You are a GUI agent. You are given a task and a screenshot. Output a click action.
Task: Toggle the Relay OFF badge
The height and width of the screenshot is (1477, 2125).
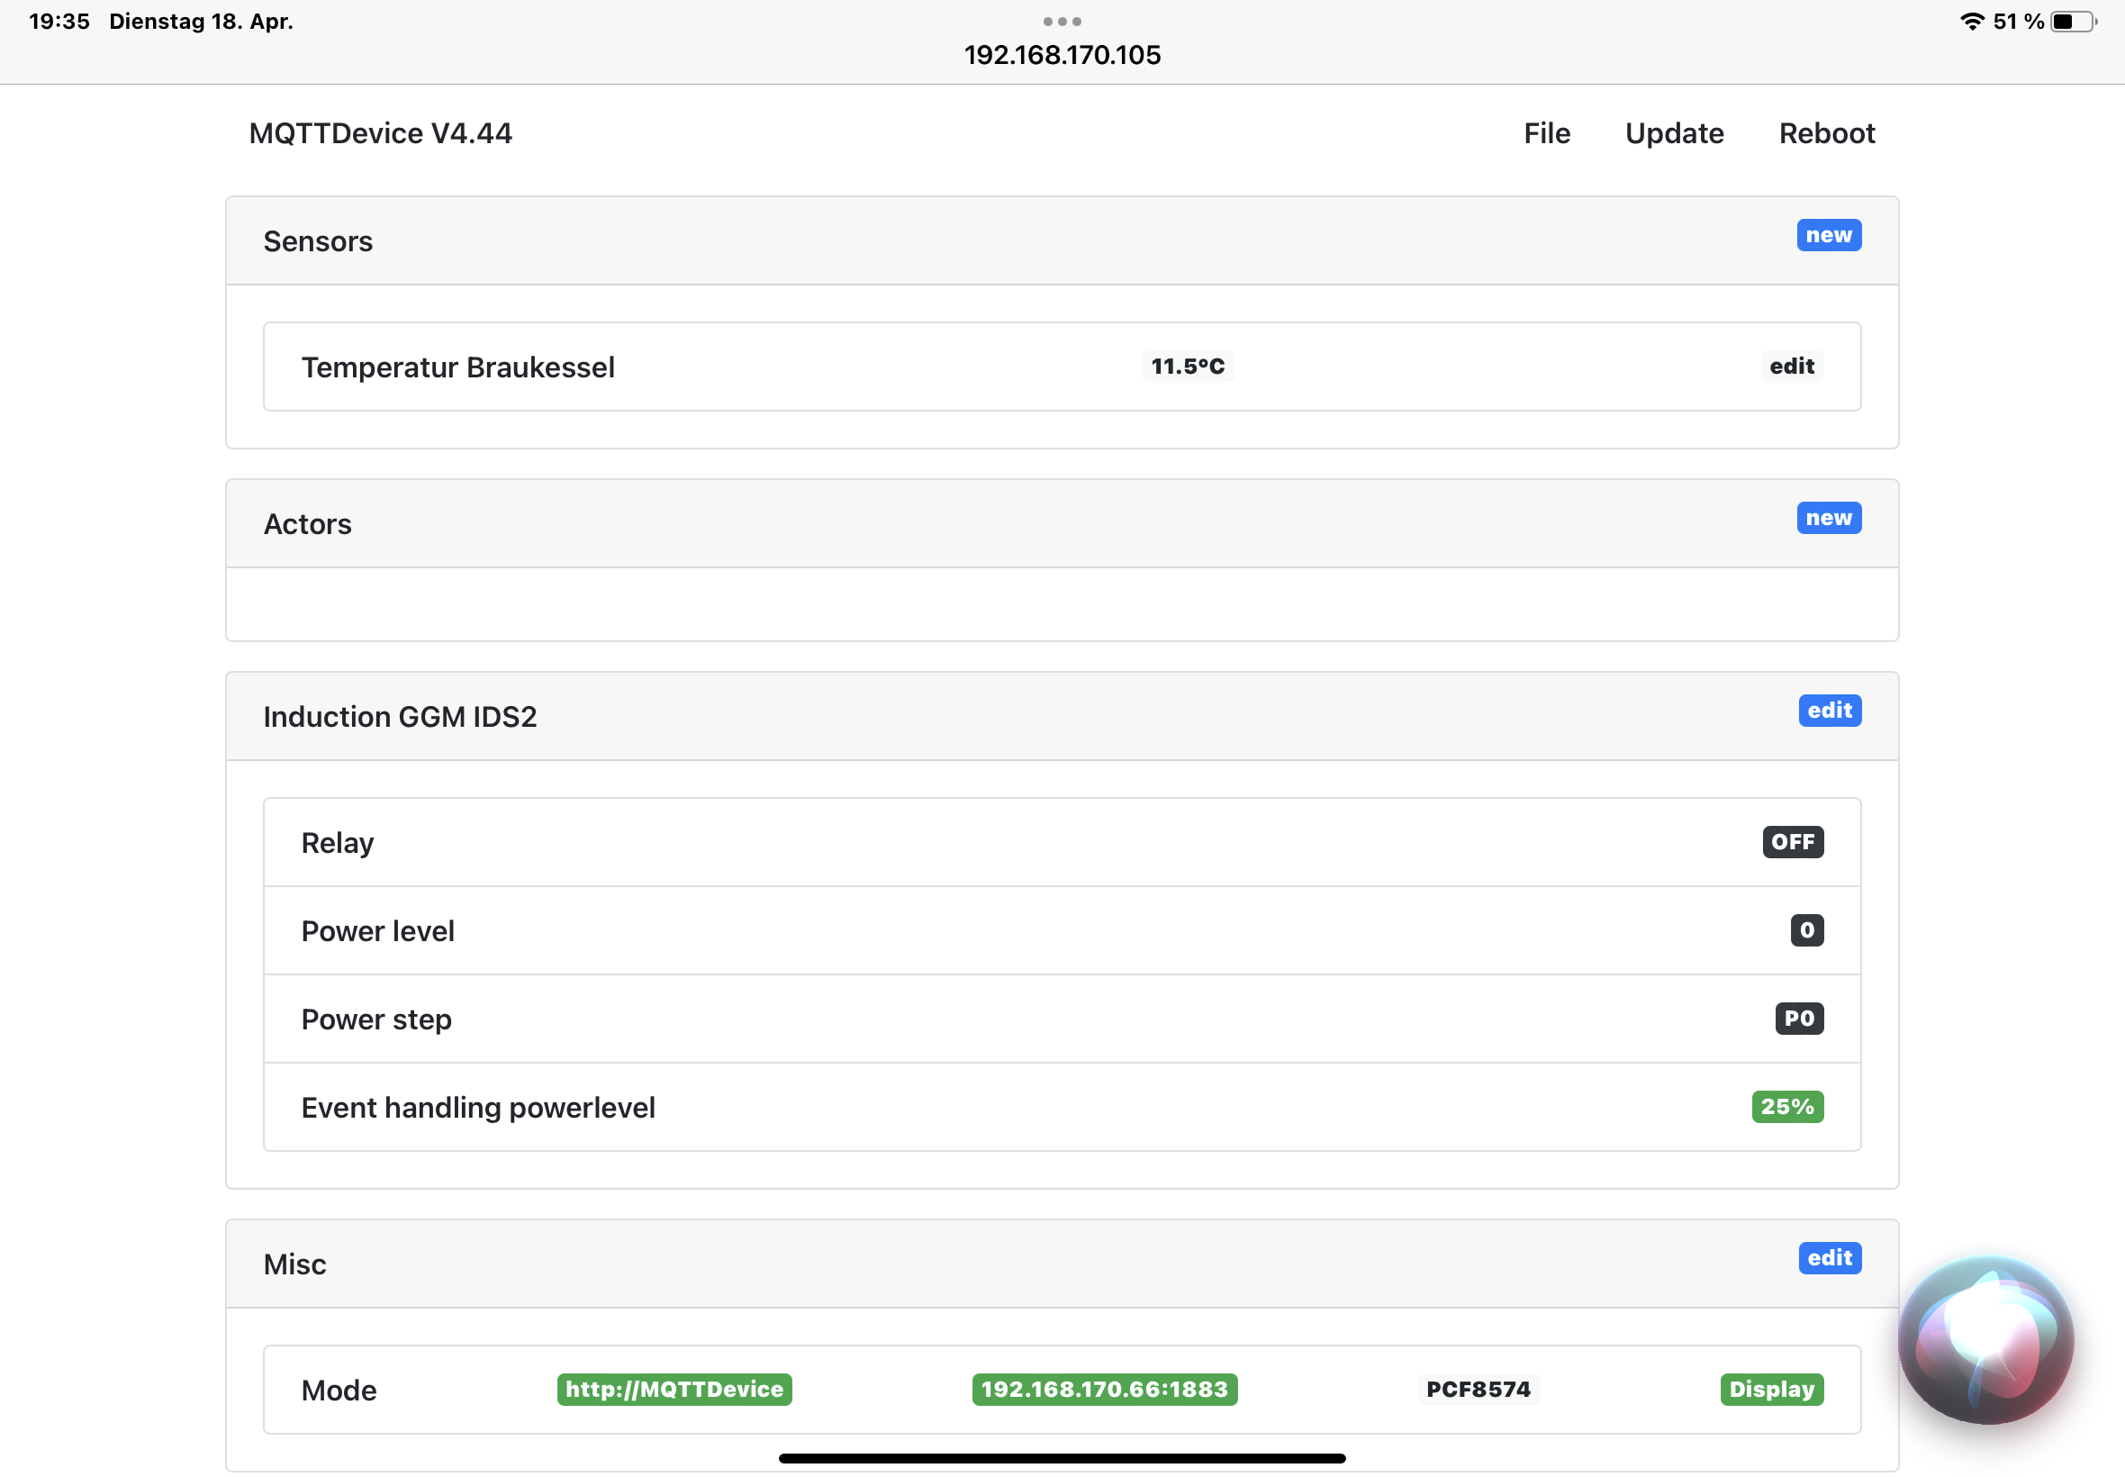coord(1792,842)
